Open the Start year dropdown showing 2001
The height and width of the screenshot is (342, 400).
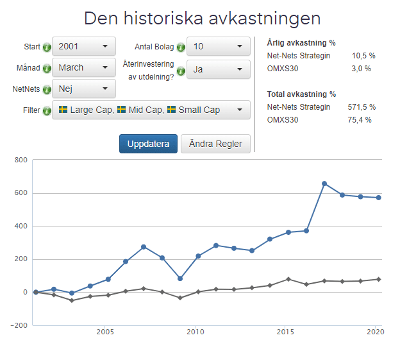pos(83,47)
